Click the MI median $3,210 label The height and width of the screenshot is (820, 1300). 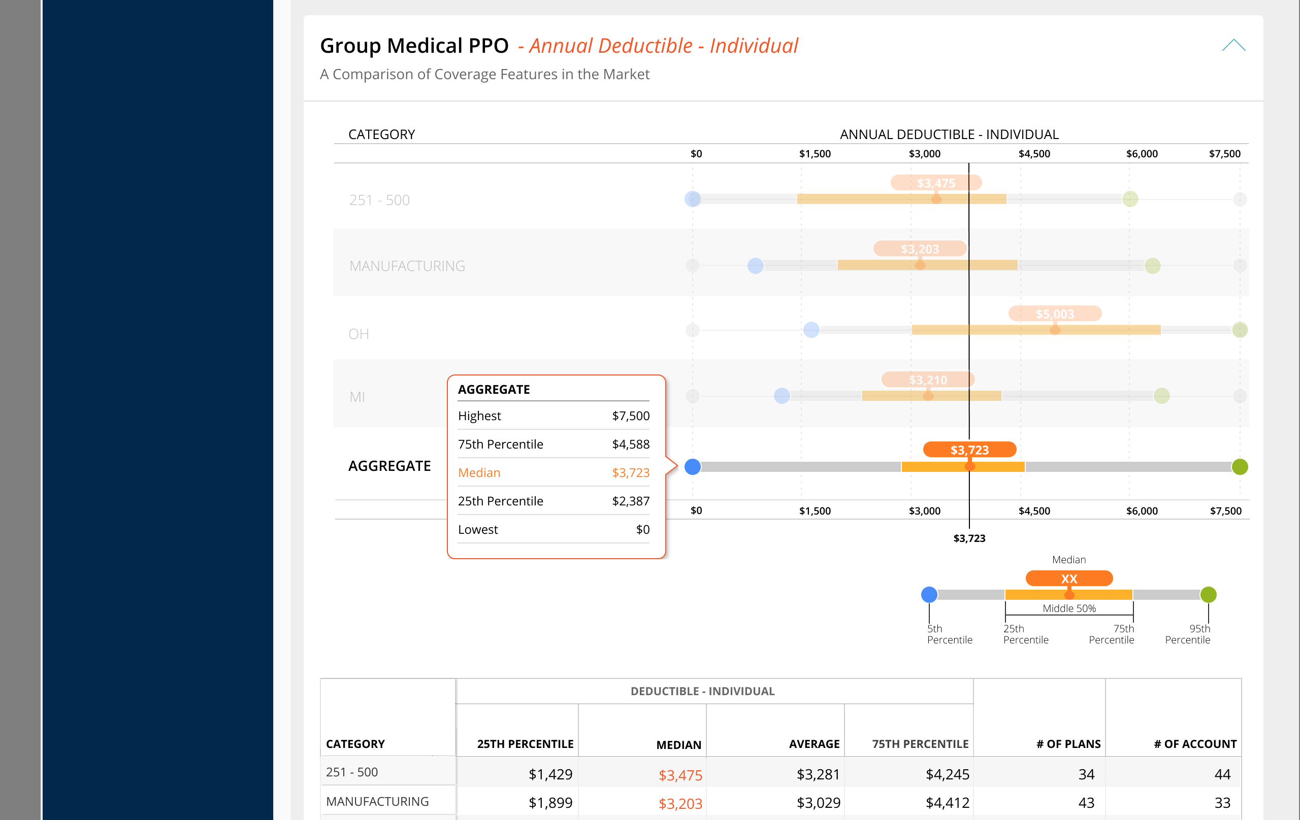tap(928, 380)
